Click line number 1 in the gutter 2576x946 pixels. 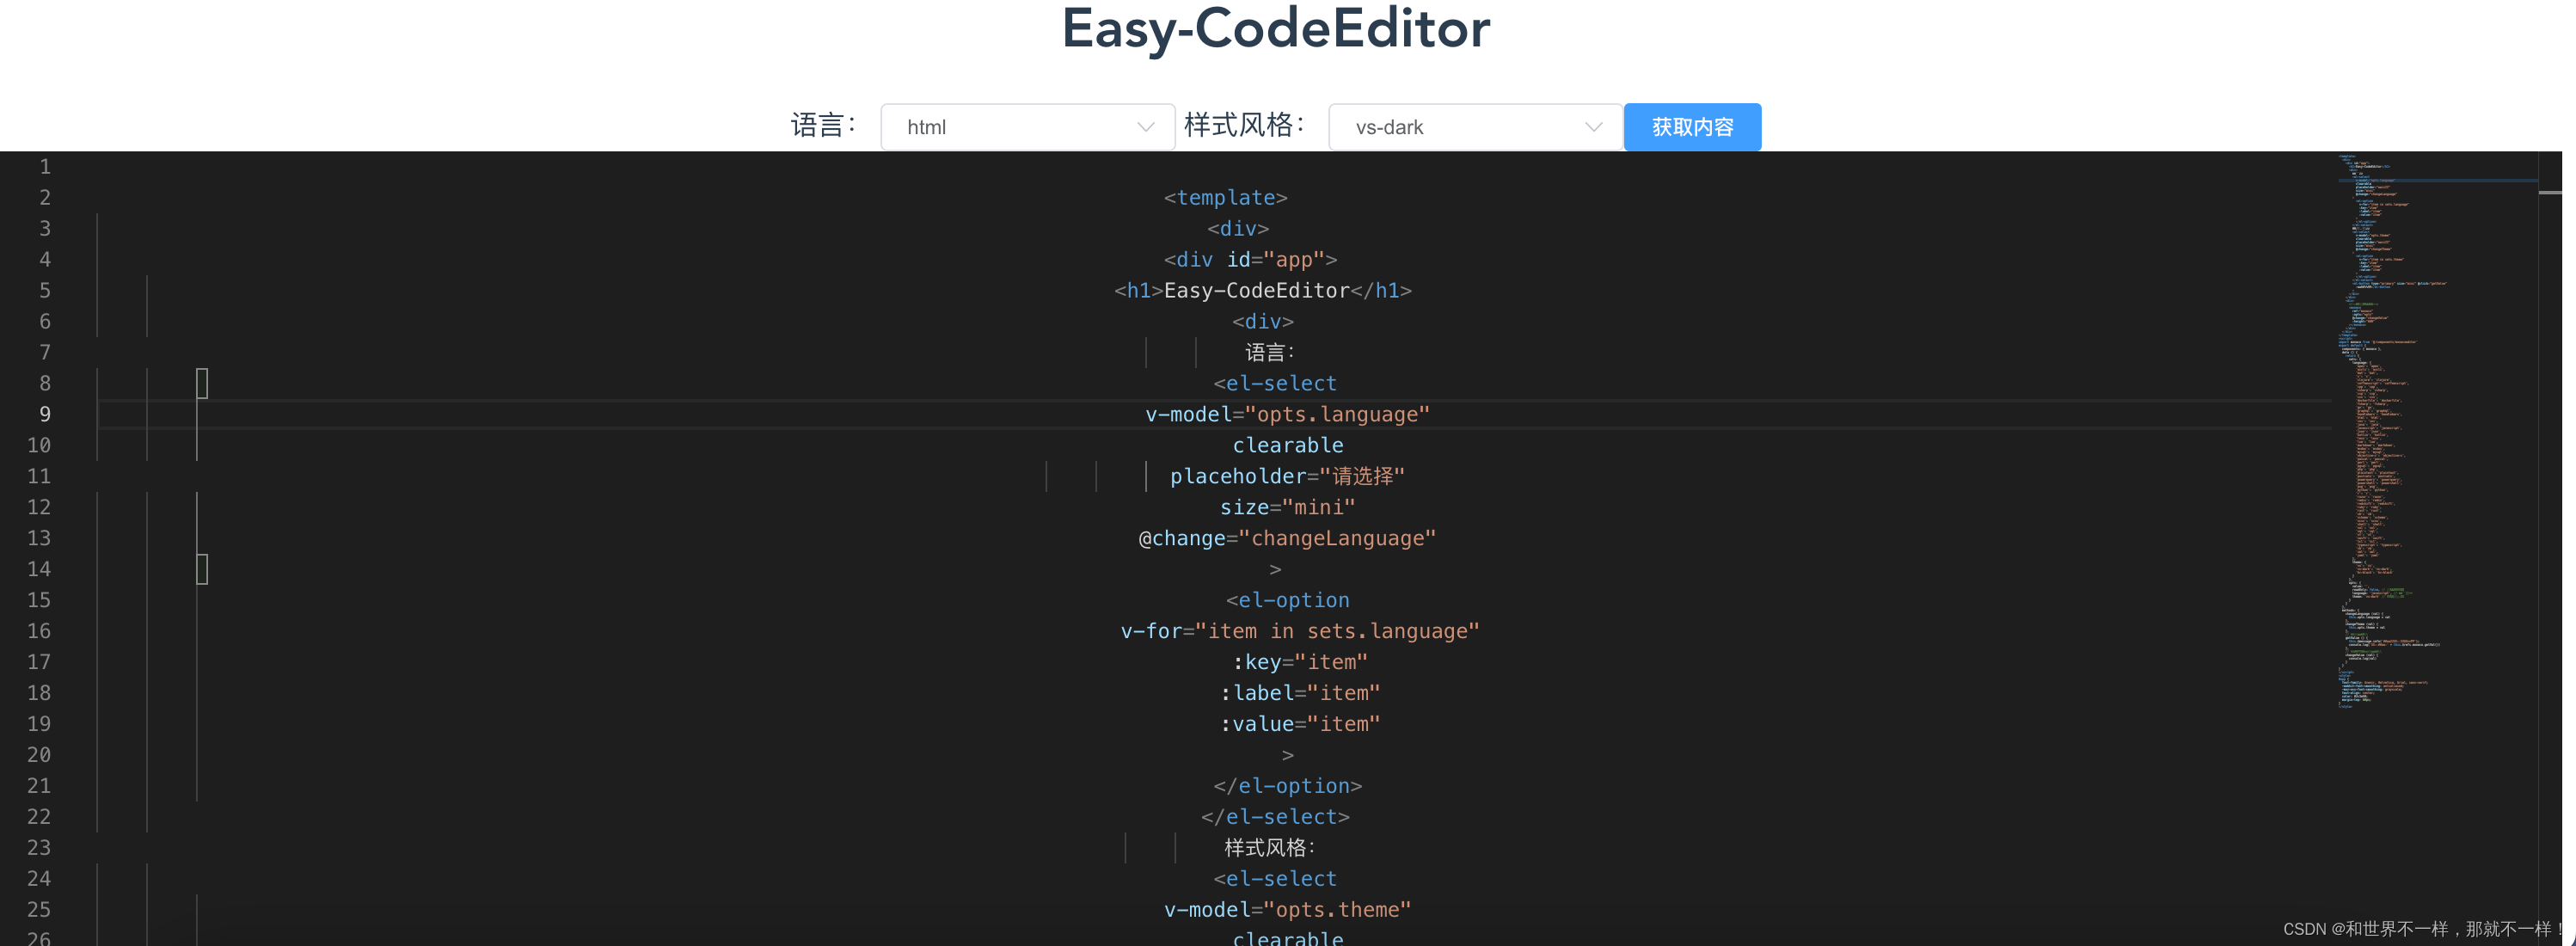(x=45, y=167)
